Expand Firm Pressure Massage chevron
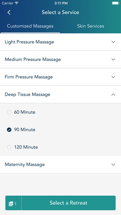This screenshot has width=121, height=215. point(113,77)
